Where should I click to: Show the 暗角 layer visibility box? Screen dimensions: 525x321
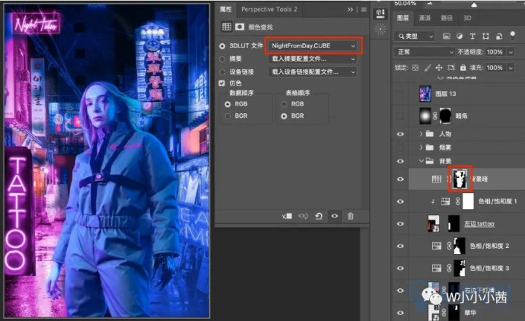(x=400, y=116)
